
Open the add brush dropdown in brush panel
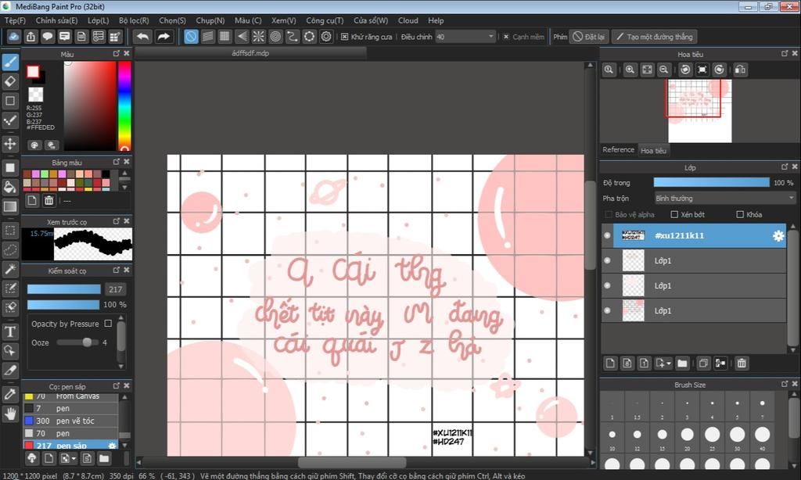tap(74, 459)
